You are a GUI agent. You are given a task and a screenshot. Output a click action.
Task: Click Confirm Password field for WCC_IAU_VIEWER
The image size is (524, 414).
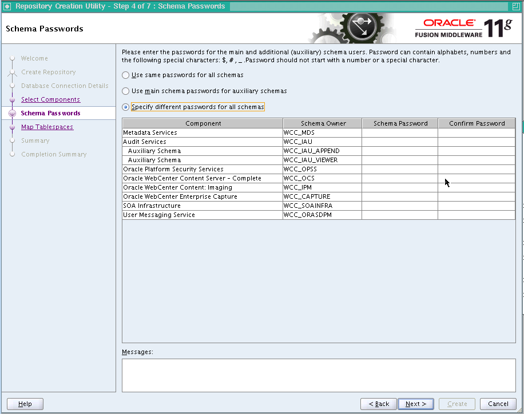coord(477,160)
